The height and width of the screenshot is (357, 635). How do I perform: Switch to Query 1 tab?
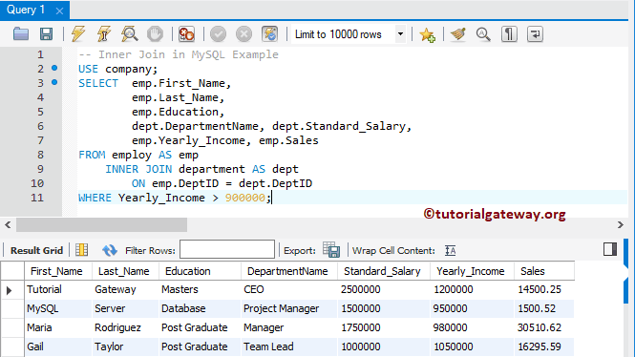point(26,10)
